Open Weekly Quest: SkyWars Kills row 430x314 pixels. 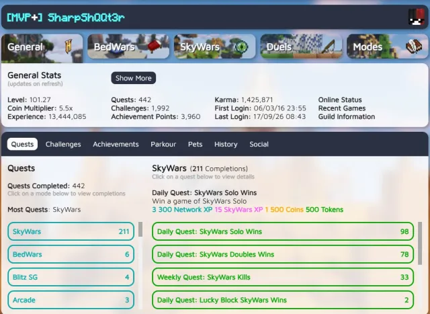click(283, 277)
